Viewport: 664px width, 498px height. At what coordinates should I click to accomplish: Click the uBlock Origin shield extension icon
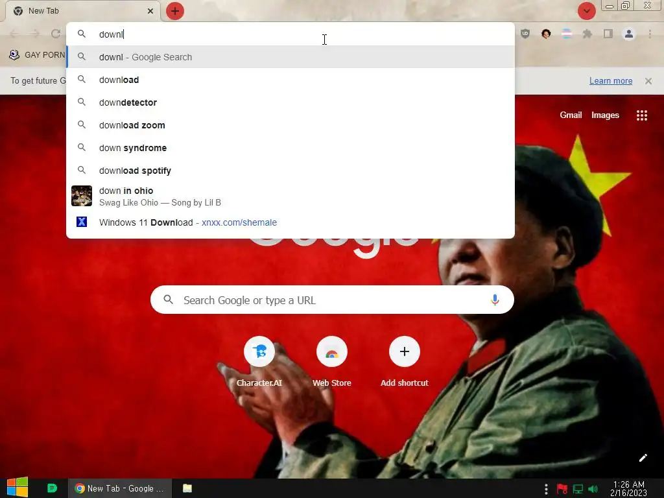[525, 34]
